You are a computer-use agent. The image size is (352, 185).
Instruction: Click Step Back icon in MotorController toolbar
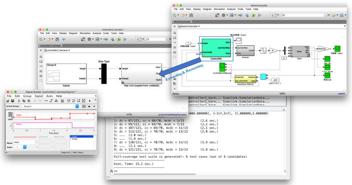(x=247, y=15)
